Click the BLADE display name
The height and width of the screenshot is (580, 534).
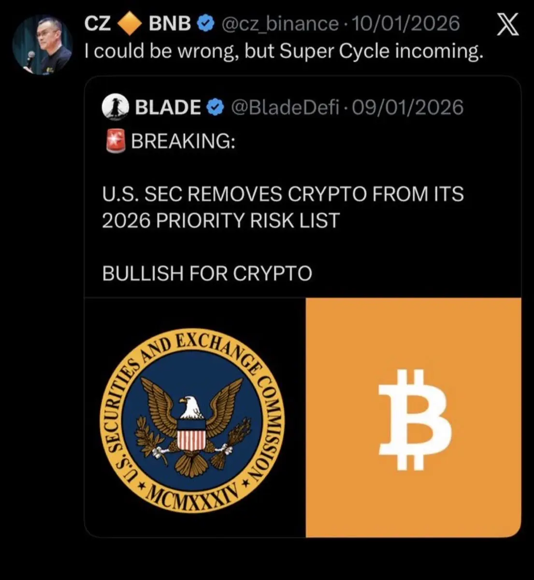click(168, 107)
